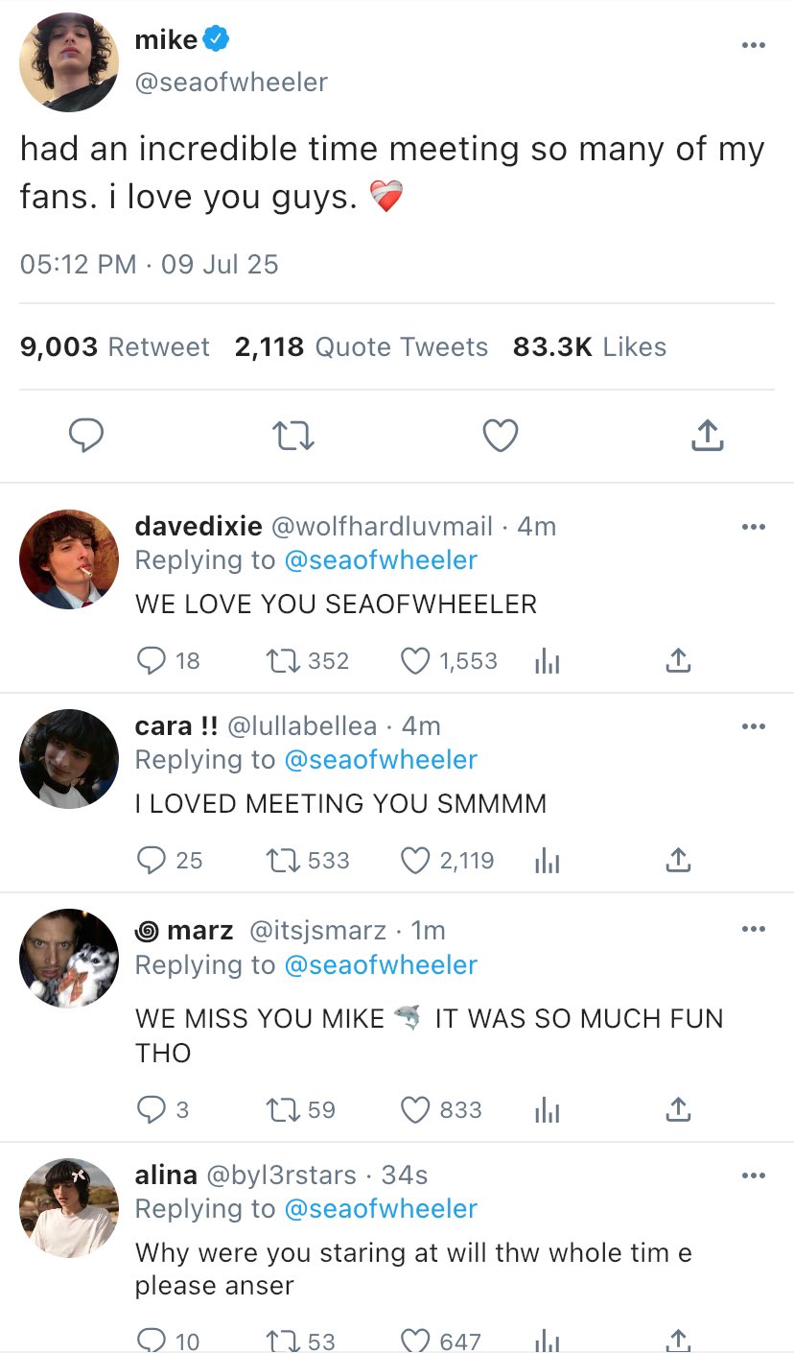Like davedixie's reply
The image size is (794, 1353).
pyautogui.click(x=414, y=660)
